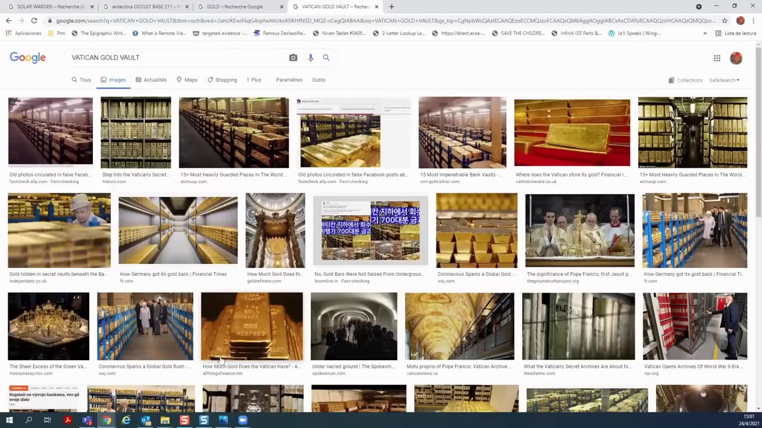Image resolution: width=762 pixels, height=428 pixels.
Task: Open Collections link
Action: pyautogui.click(x=685, y=80)
